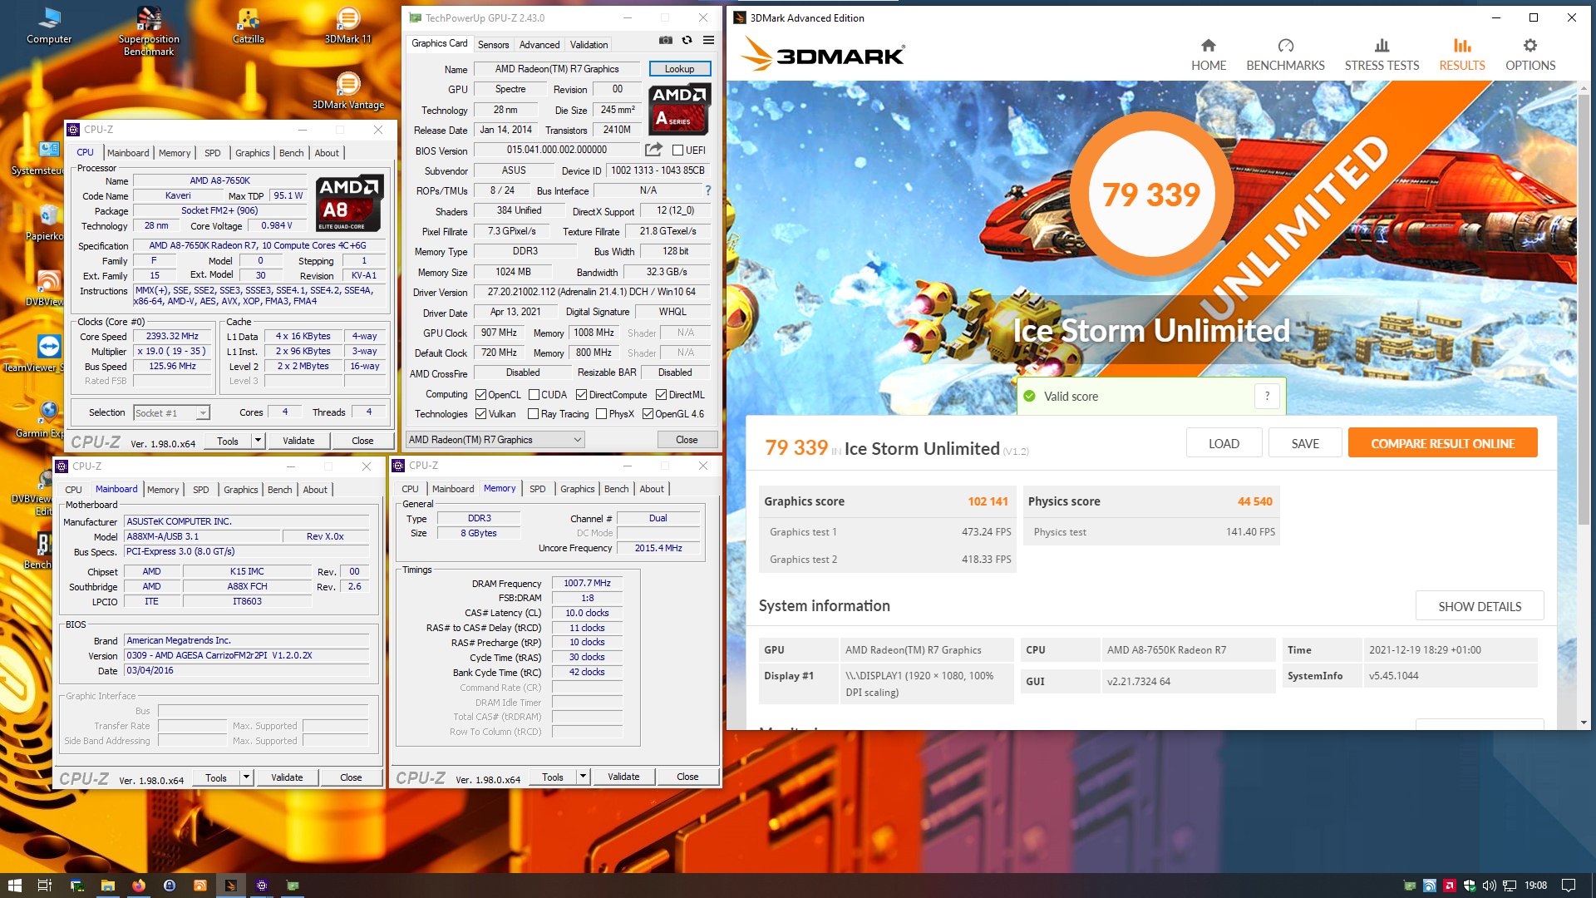Screen dimensions: 1596x898
Task: Open Firefox from the taskbar
Action: (x=138, y=886)
